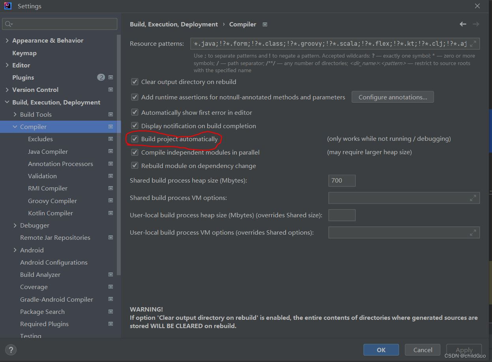Expand the Debugger node
Image resolution: width=492 pixels, height=362 pixels.
(x=15, y=225)
